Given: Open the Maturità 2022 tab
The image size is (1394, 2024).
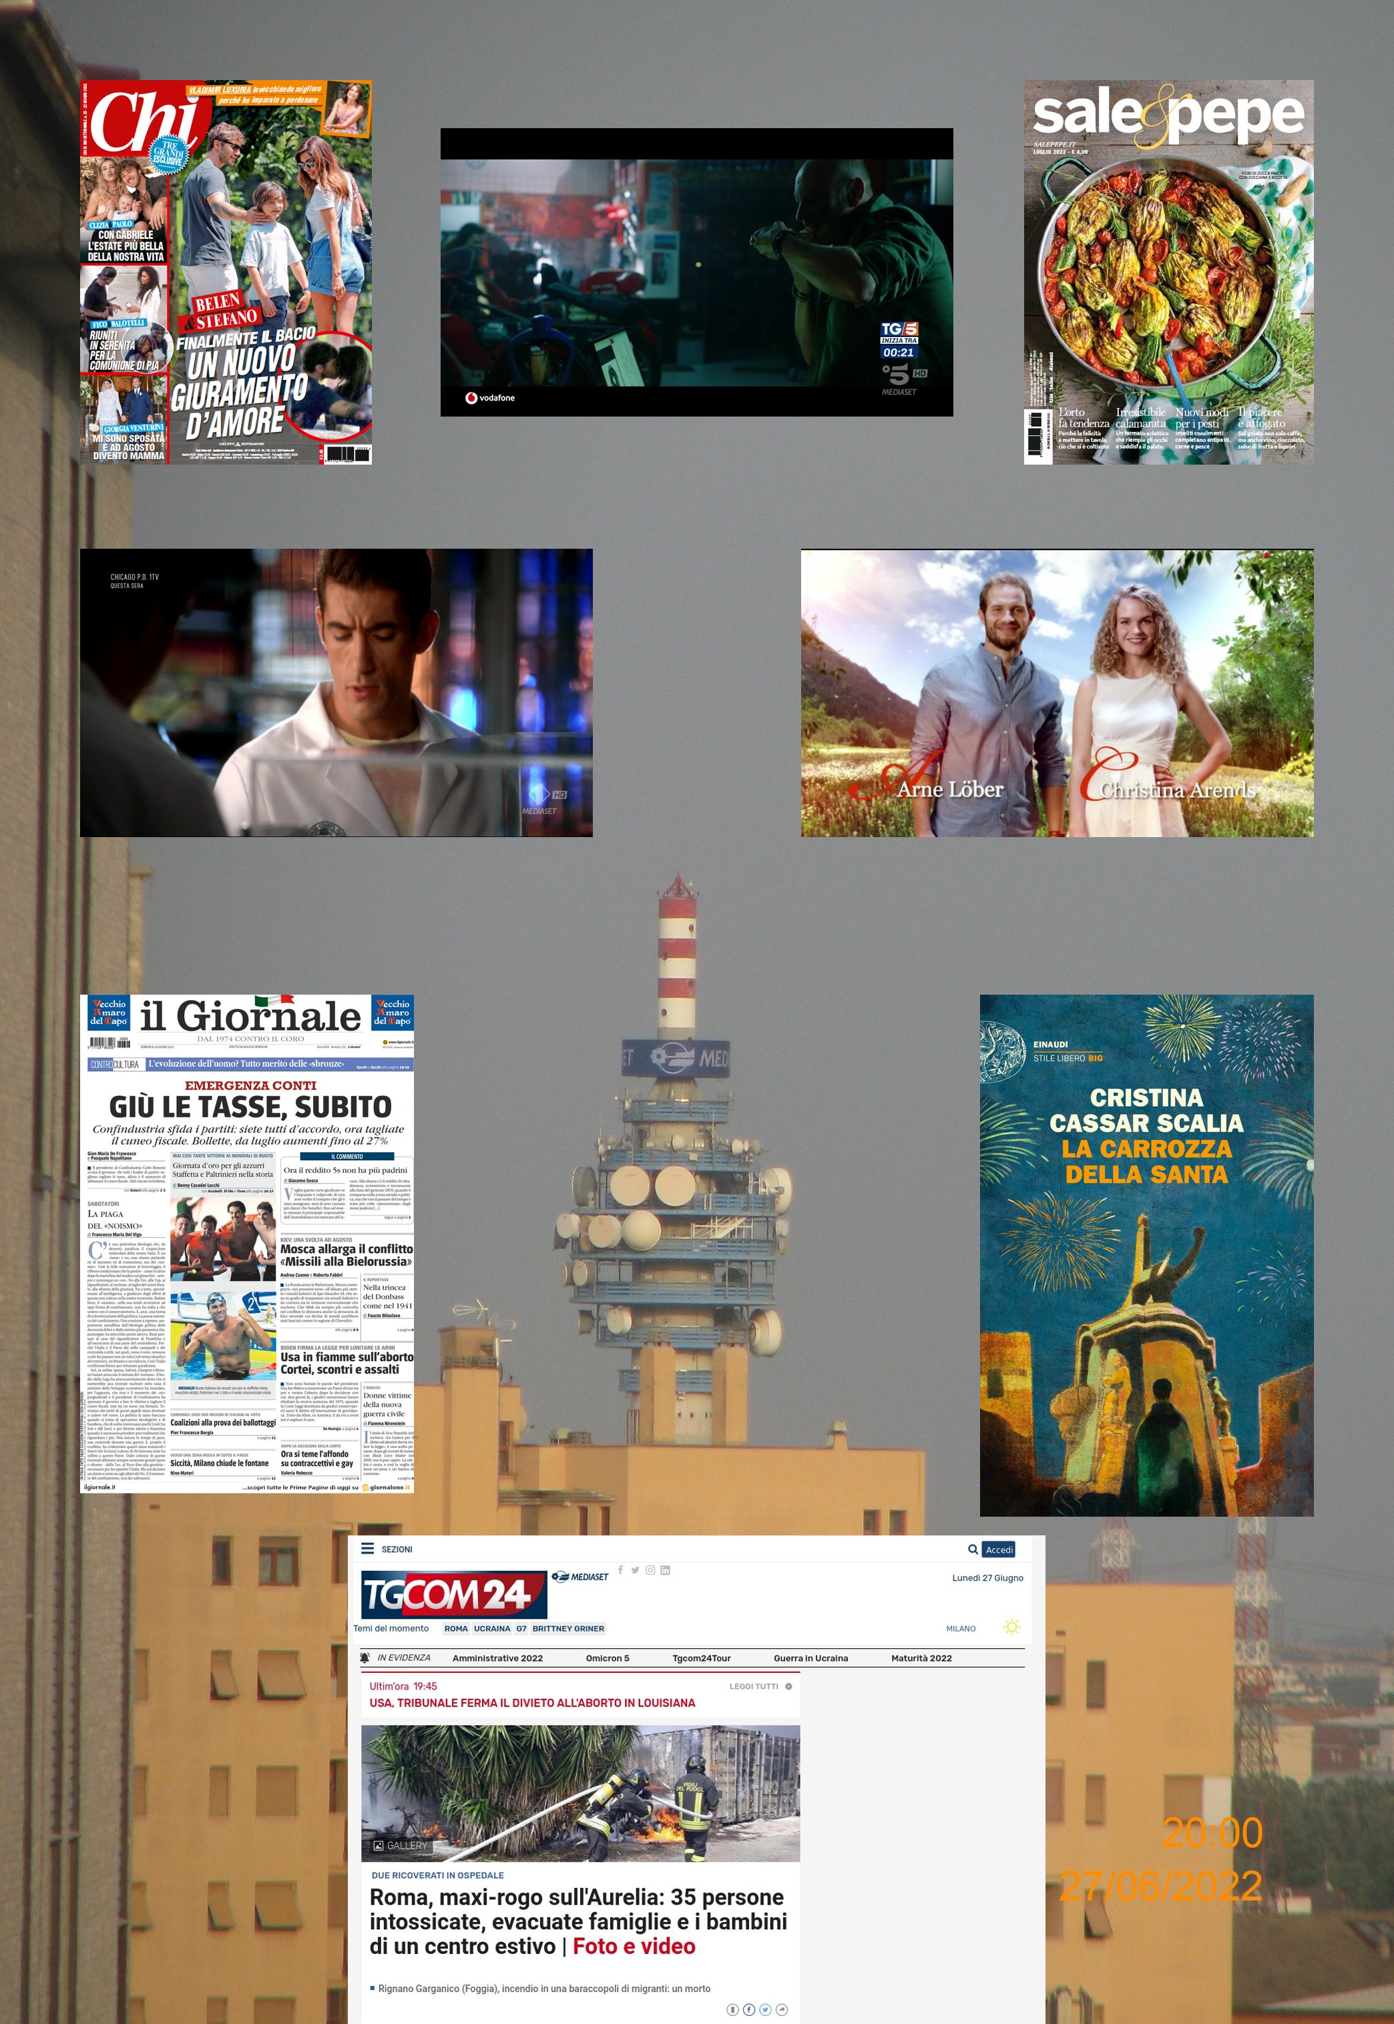Looking at the screenshot, I should (x=921, y=1658).
